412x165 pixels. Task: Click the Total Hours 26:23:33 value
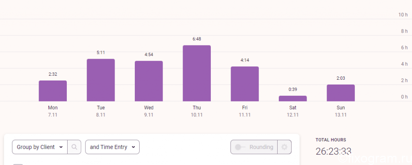click(x=334, y=151)
